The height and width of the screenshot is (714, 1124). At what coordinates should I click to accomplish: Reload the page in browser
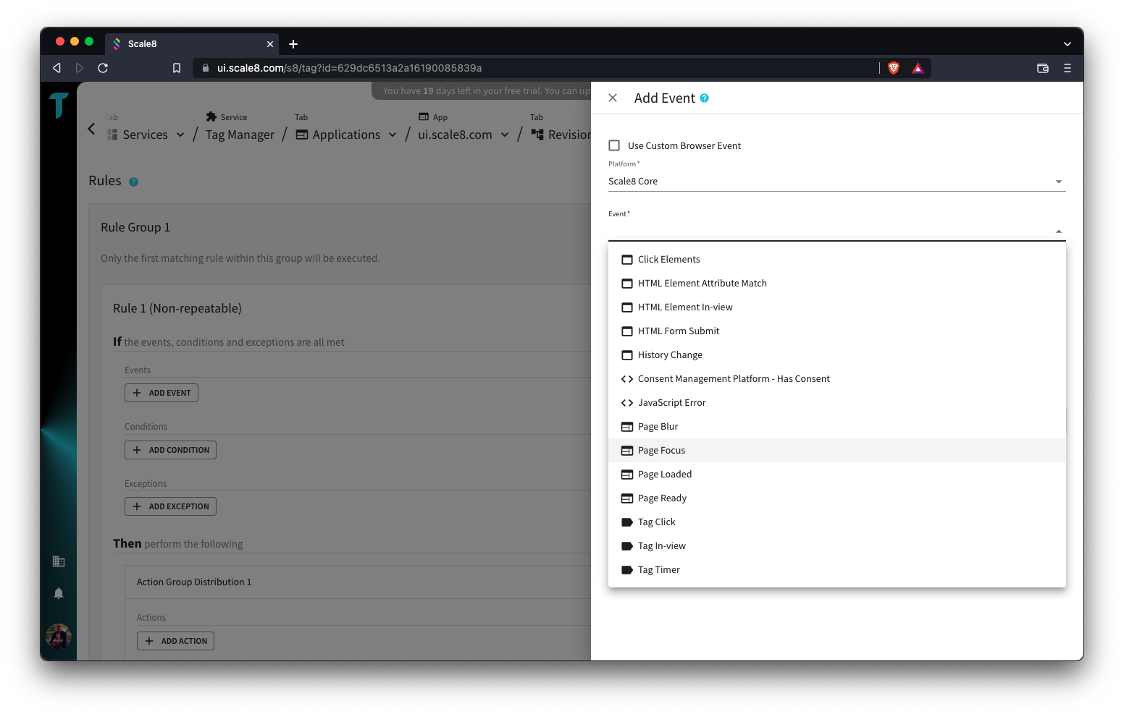pyautogui.click(x=103, y=68)
